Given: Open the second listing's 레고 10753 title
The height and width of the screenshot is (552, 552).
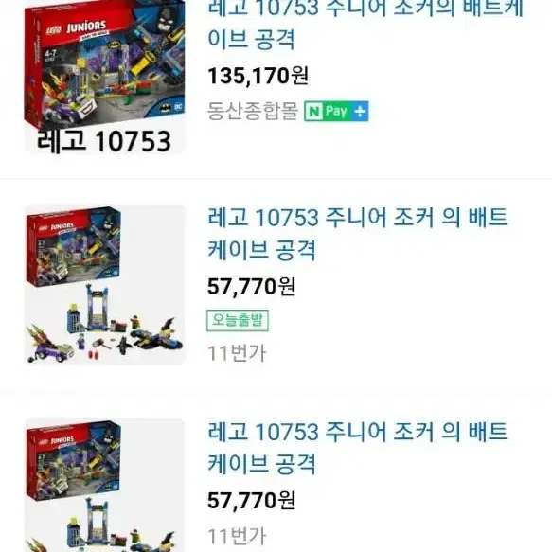Looking at the screenshot, I should (x=358, y=234).
